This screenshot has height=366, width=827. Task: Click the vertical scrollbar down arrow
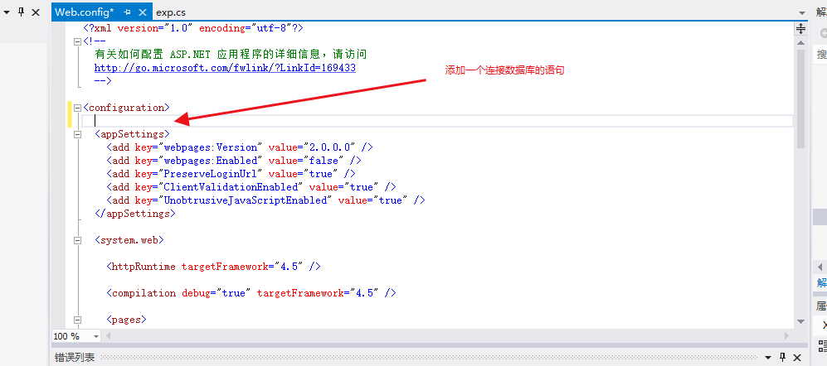[x=801, y=321]
